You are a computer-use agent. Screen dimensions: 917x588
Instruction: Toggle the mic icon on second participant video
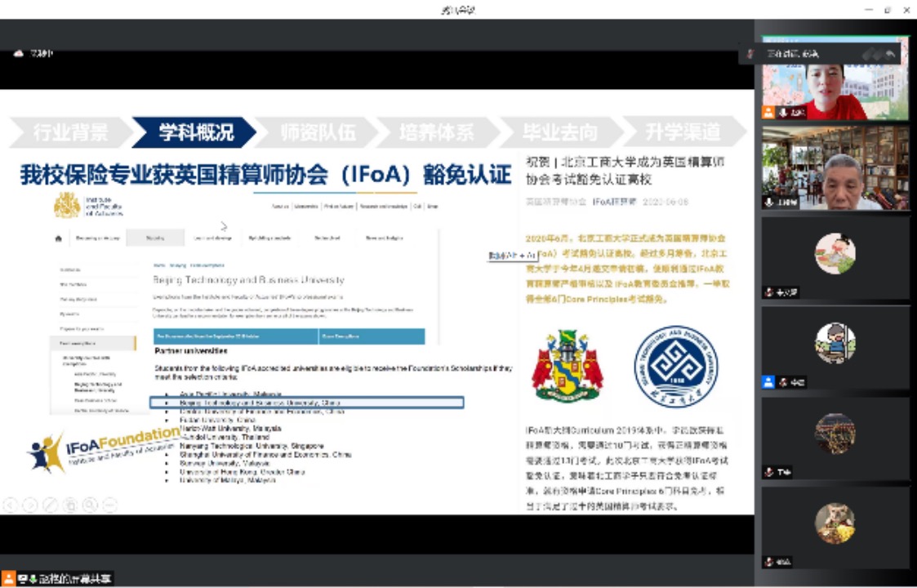pos(769,203)
